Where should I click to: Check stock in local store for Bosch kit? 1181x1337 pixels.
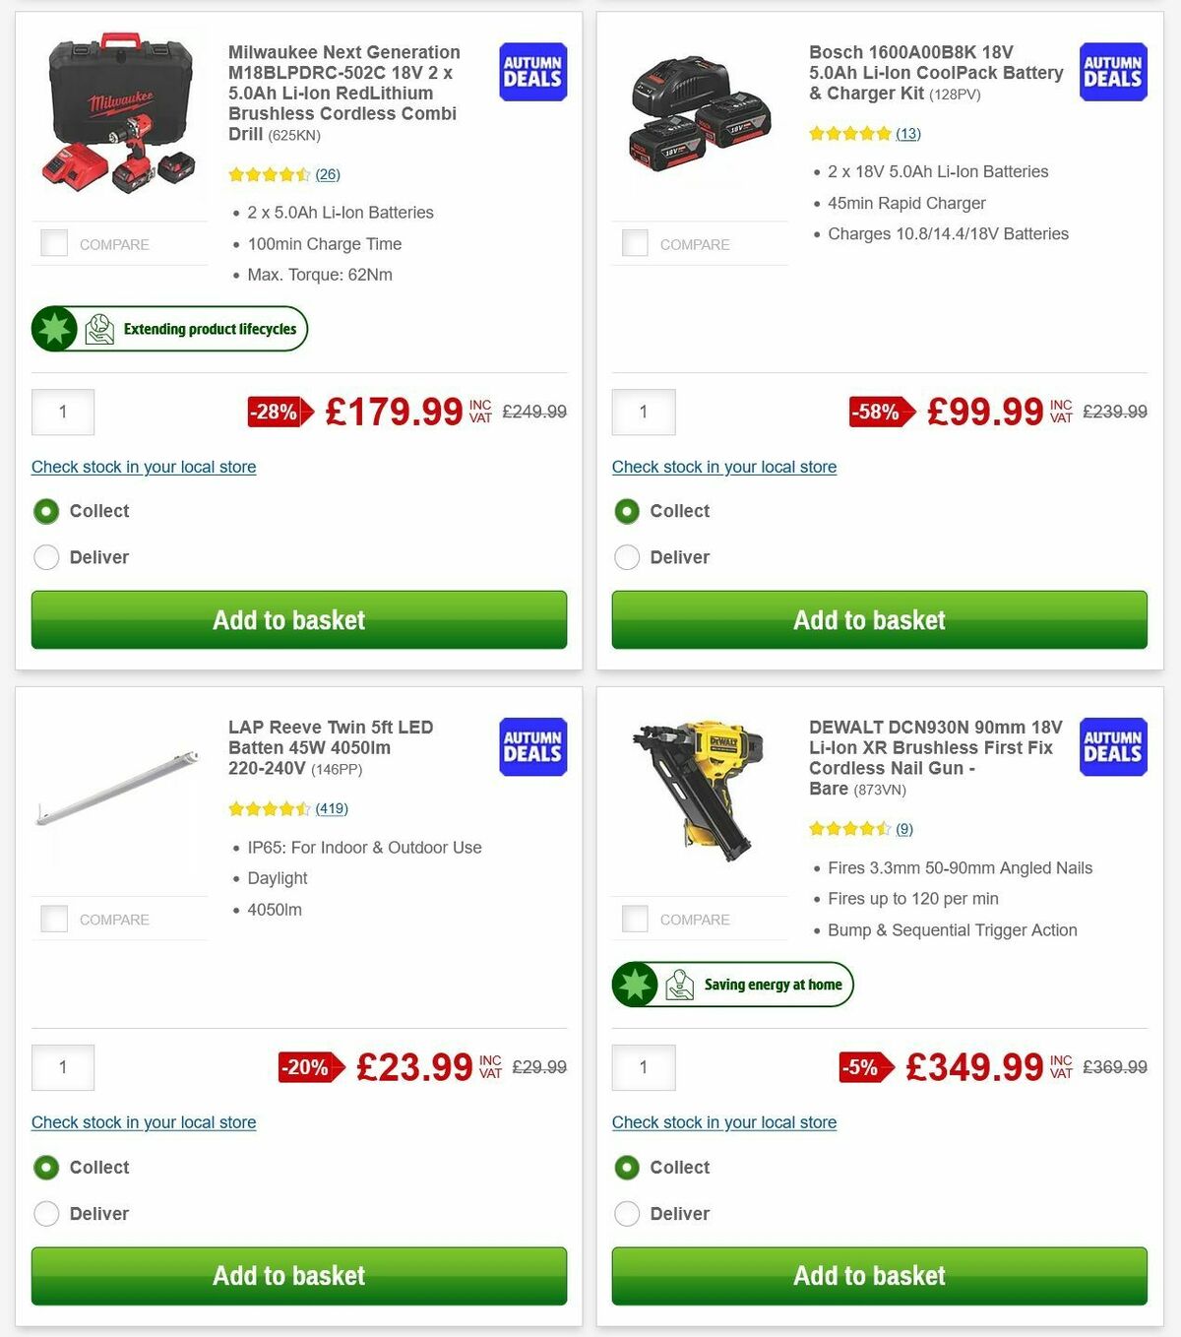pos(724,467)
